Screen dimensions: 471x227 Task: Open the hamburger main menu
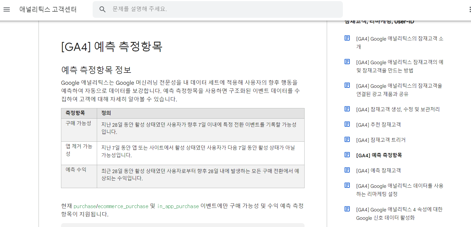[x=7, y=9]
